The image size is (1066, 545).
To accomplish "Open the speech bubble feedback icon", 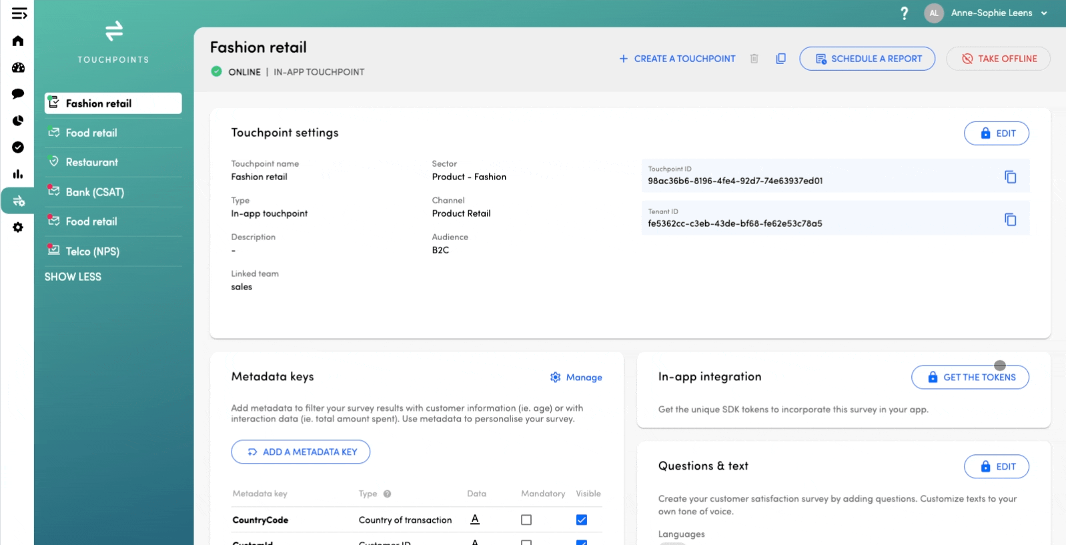I will pos(18,94).
